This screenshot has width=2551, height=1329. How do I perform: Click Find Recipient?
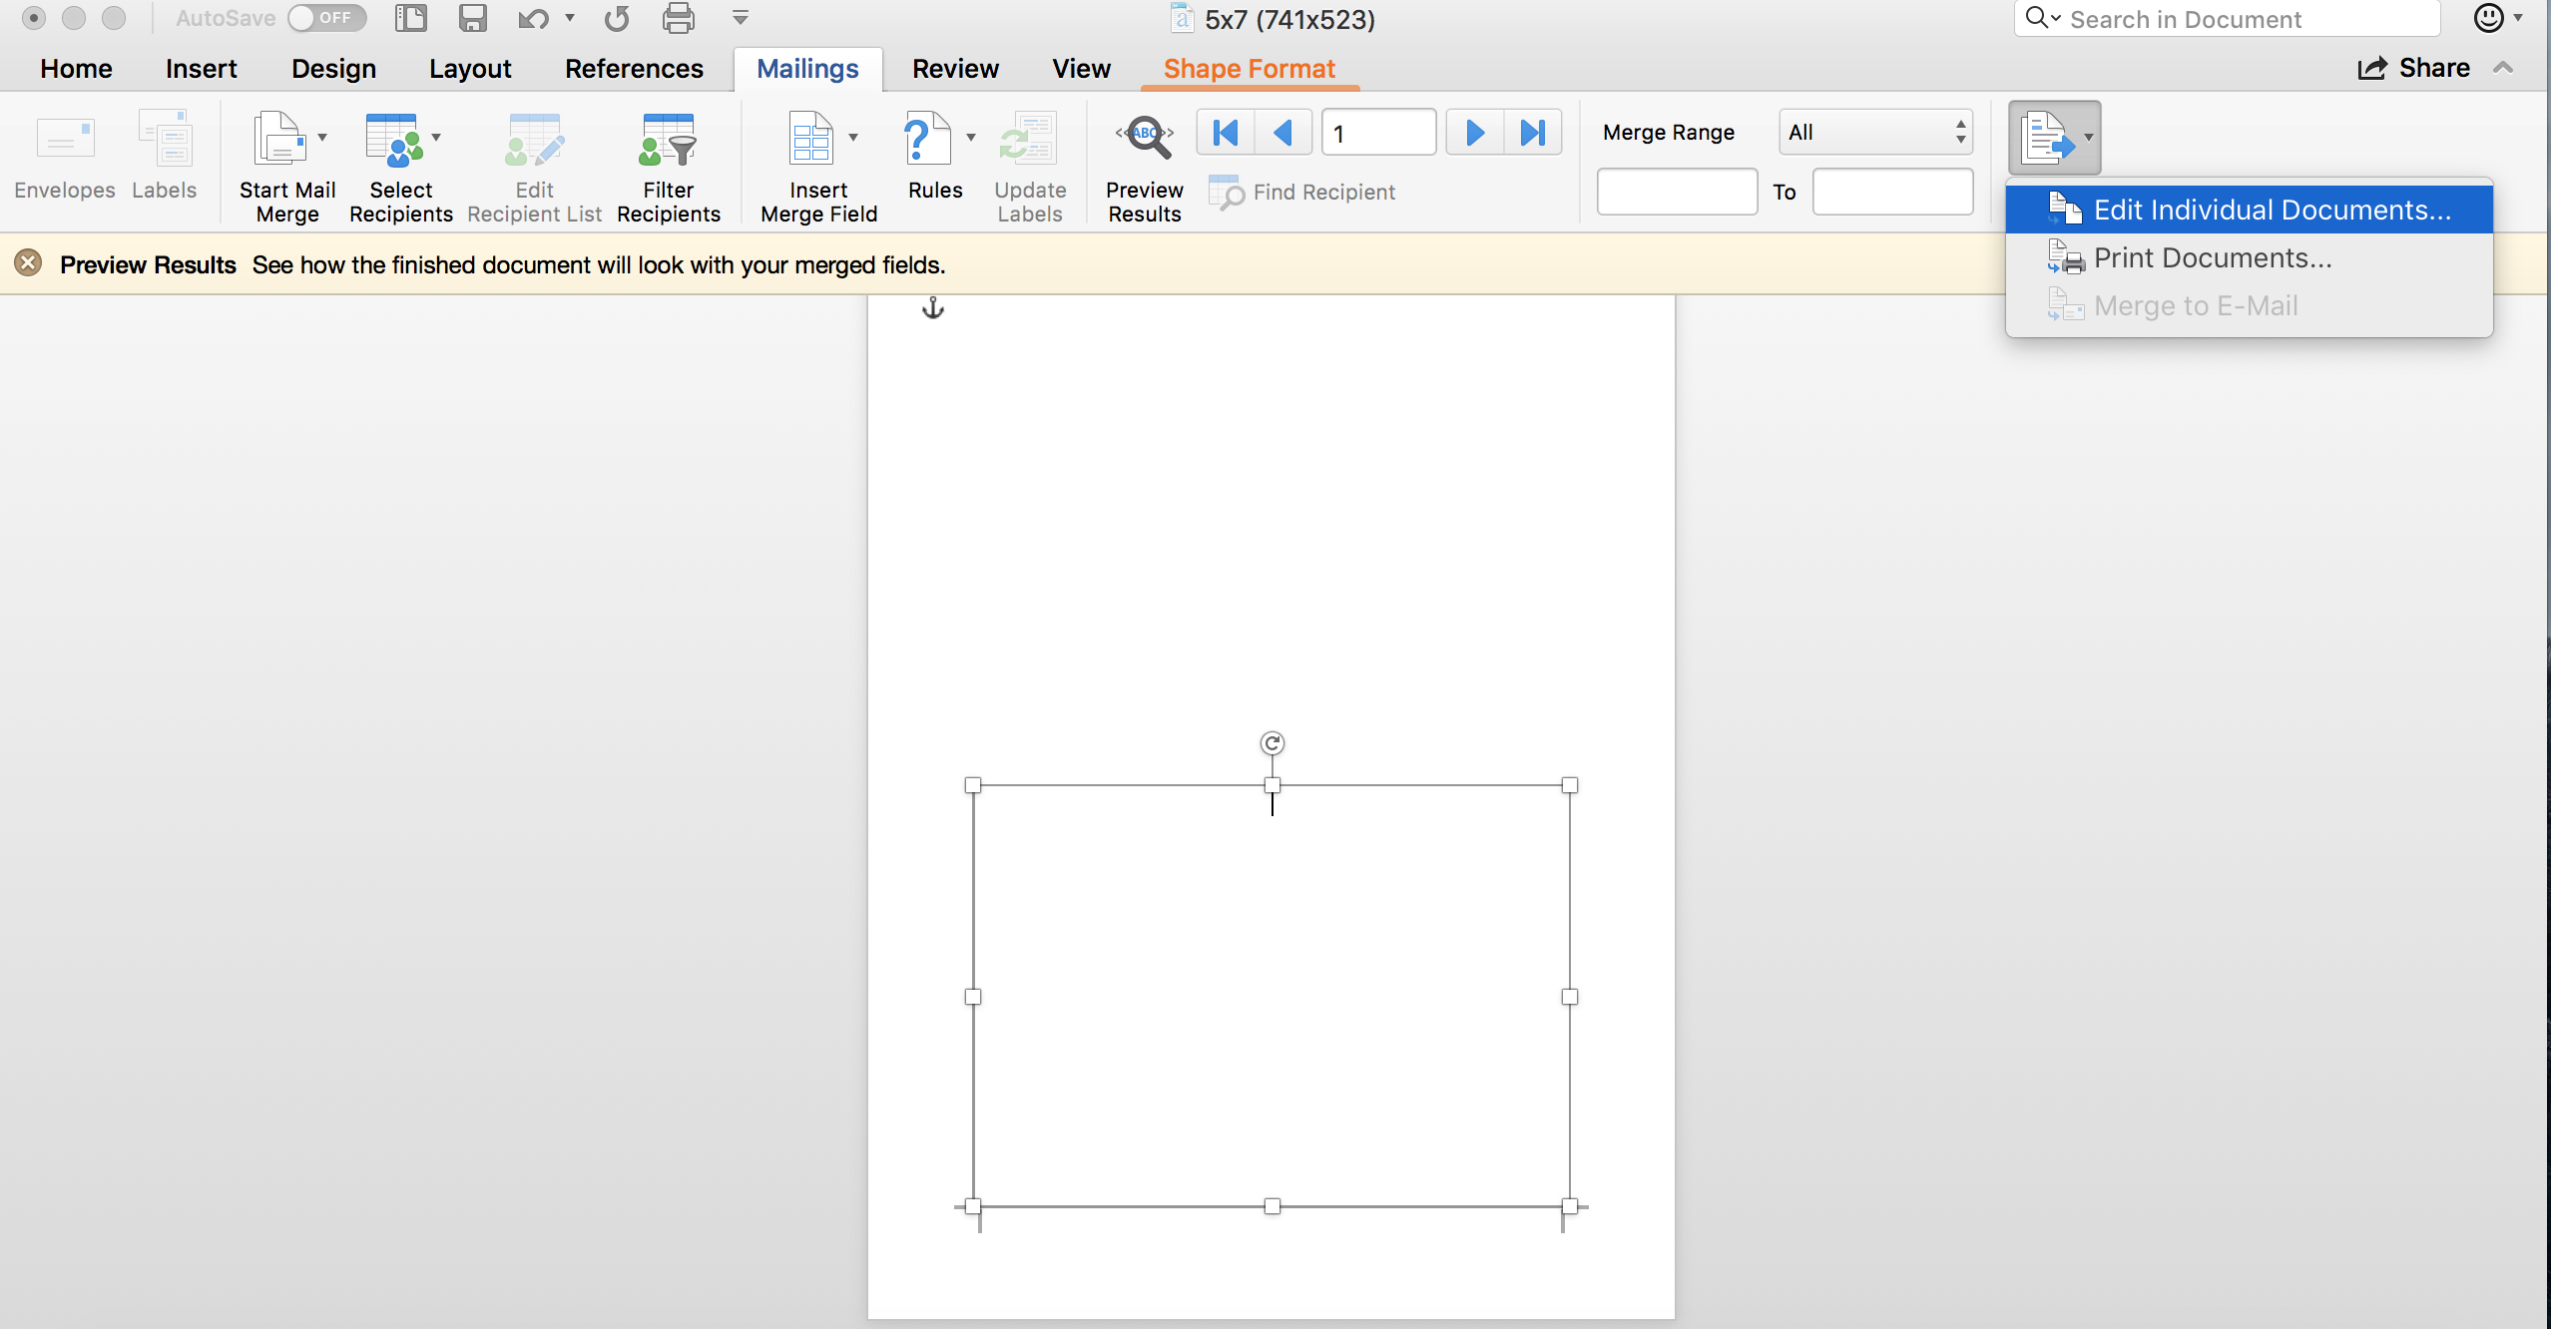pyautogui.click(x=1301, y=192)
